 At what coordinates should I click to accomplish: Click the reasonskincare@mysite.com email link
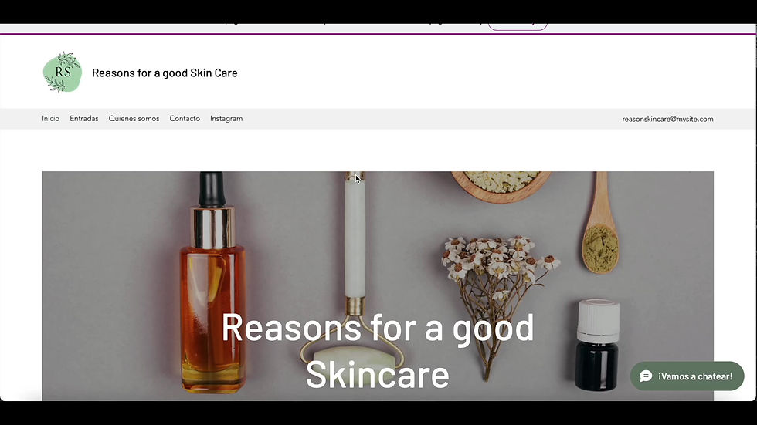(667, 119)
